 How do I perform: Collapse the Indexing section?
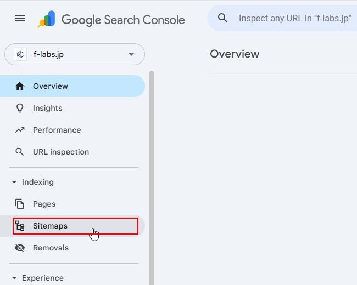pyautogui.click(x=14, y=182)
